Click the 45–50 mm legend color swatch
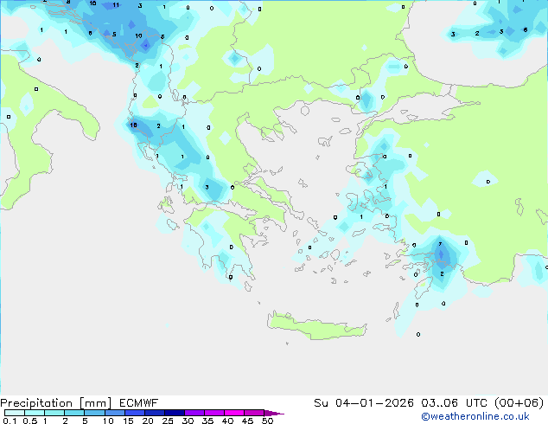548x424 pixels. [254, 413]
